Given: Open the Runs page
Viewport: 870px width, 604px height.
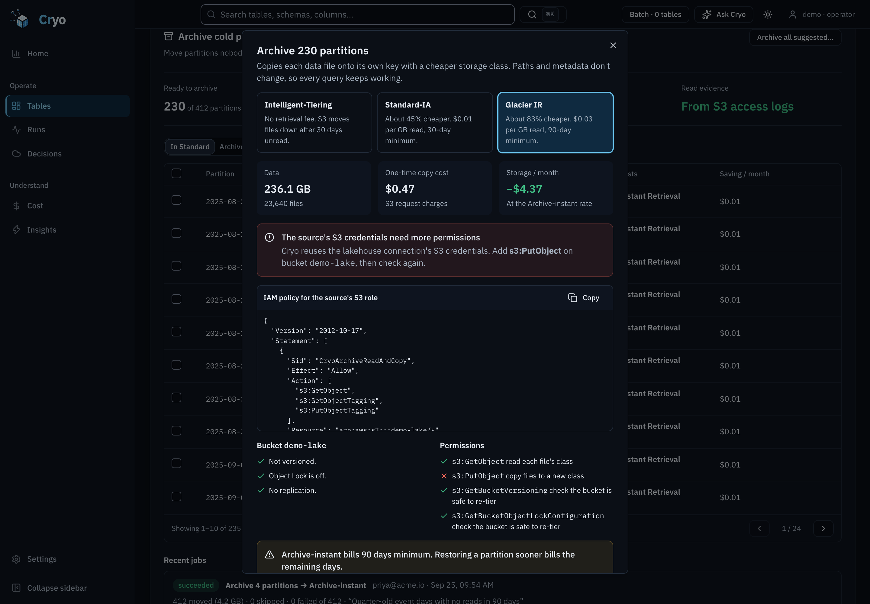Looking at the screenshot, I should 67,130.
